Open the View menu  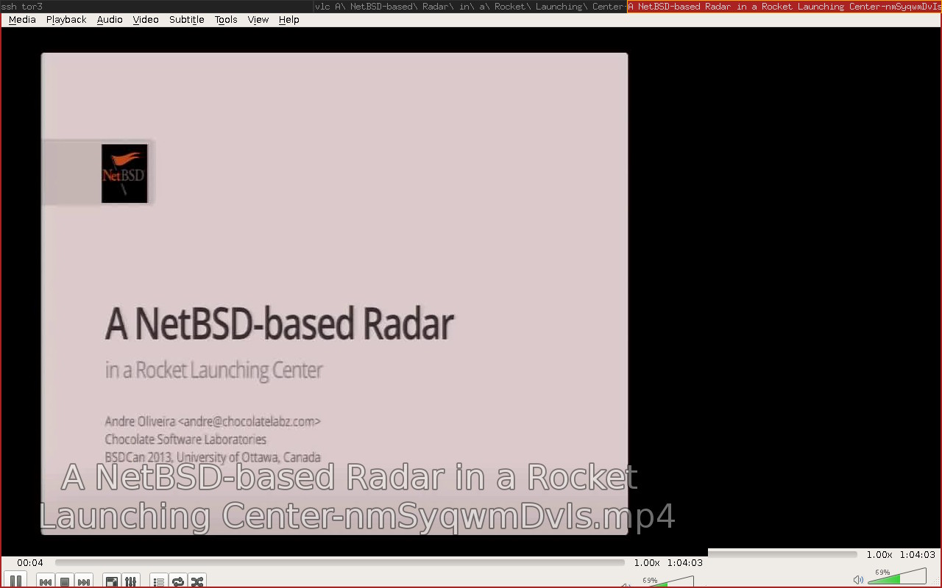(258, 20)
